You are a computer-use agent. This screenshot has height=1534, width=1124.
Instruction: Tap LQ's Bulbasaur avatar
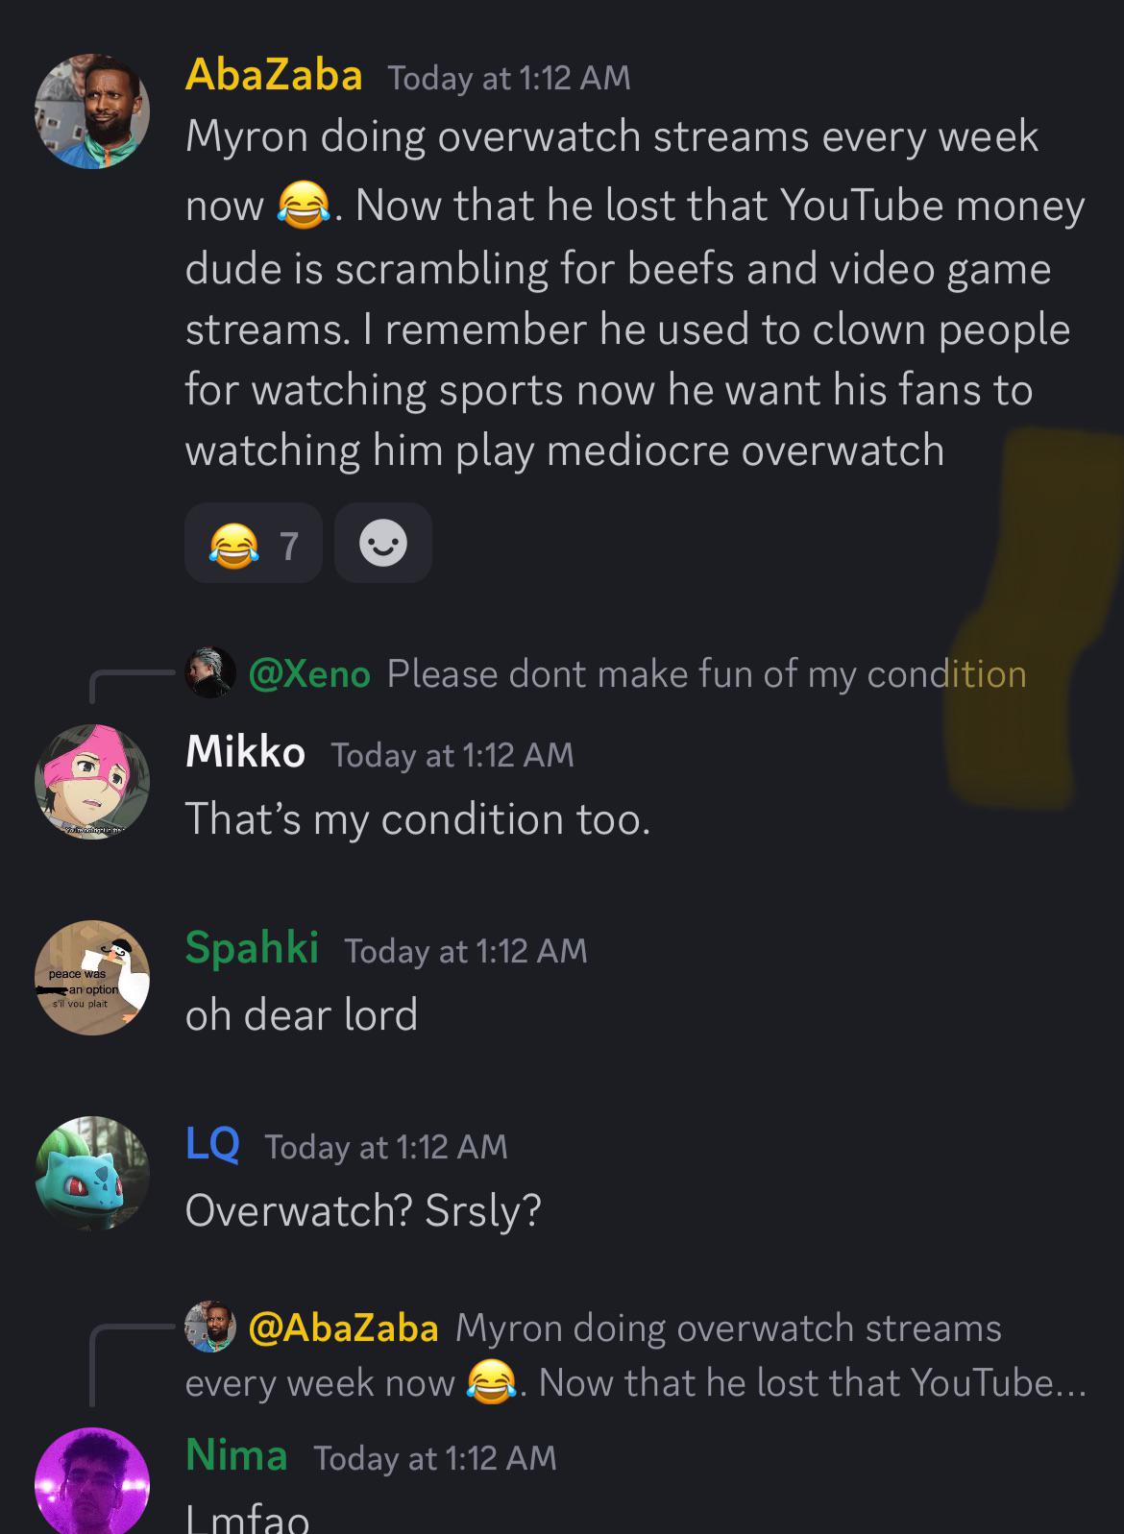pyautogui.click(x=92, y=1173)
